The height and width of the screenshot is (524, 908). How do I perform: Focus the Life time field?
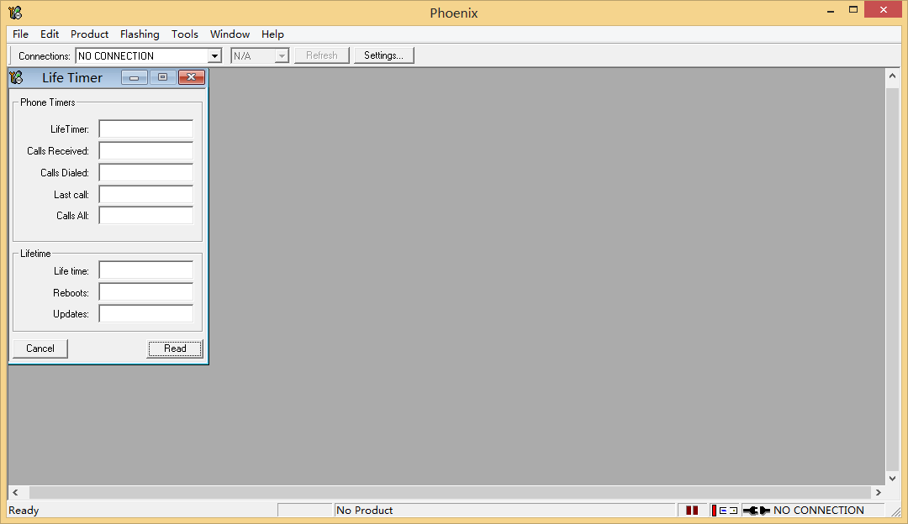pos(146,270)
